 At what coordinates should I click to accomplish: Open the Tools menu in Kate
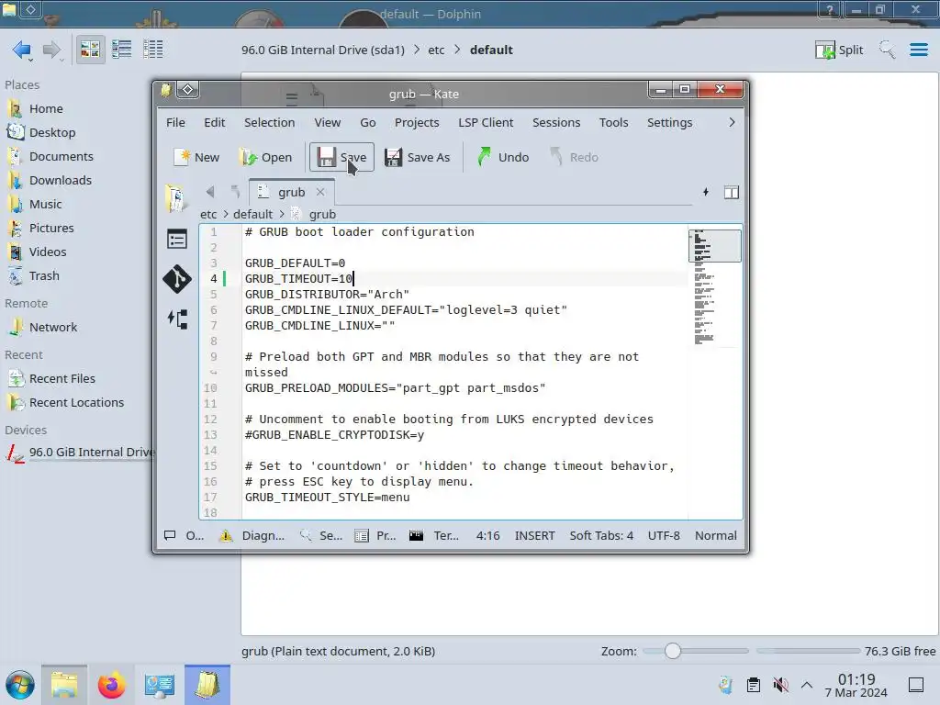(x=613, y=122)
